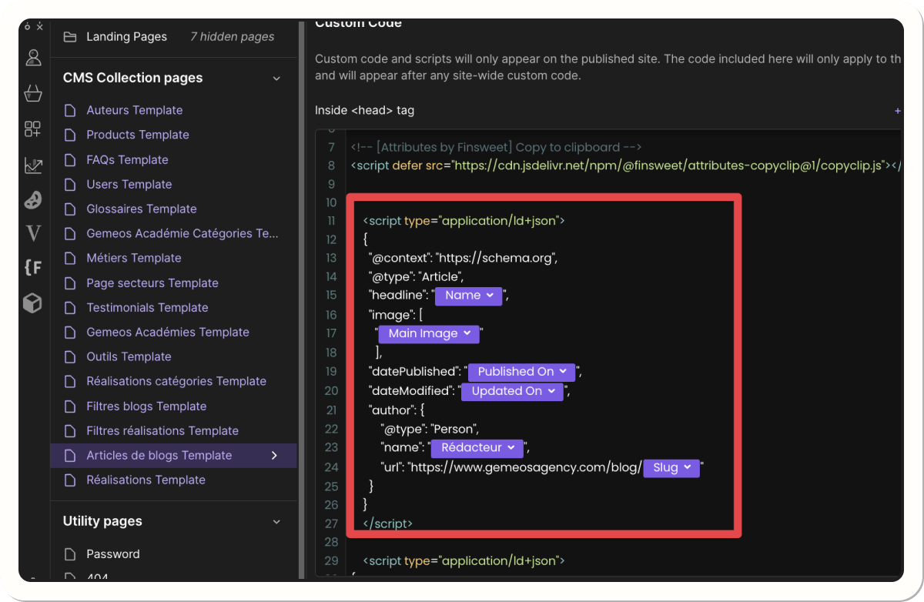Open the Filtres blogs Template page
The width and height of the screenshot is (924, 602).
146,406
